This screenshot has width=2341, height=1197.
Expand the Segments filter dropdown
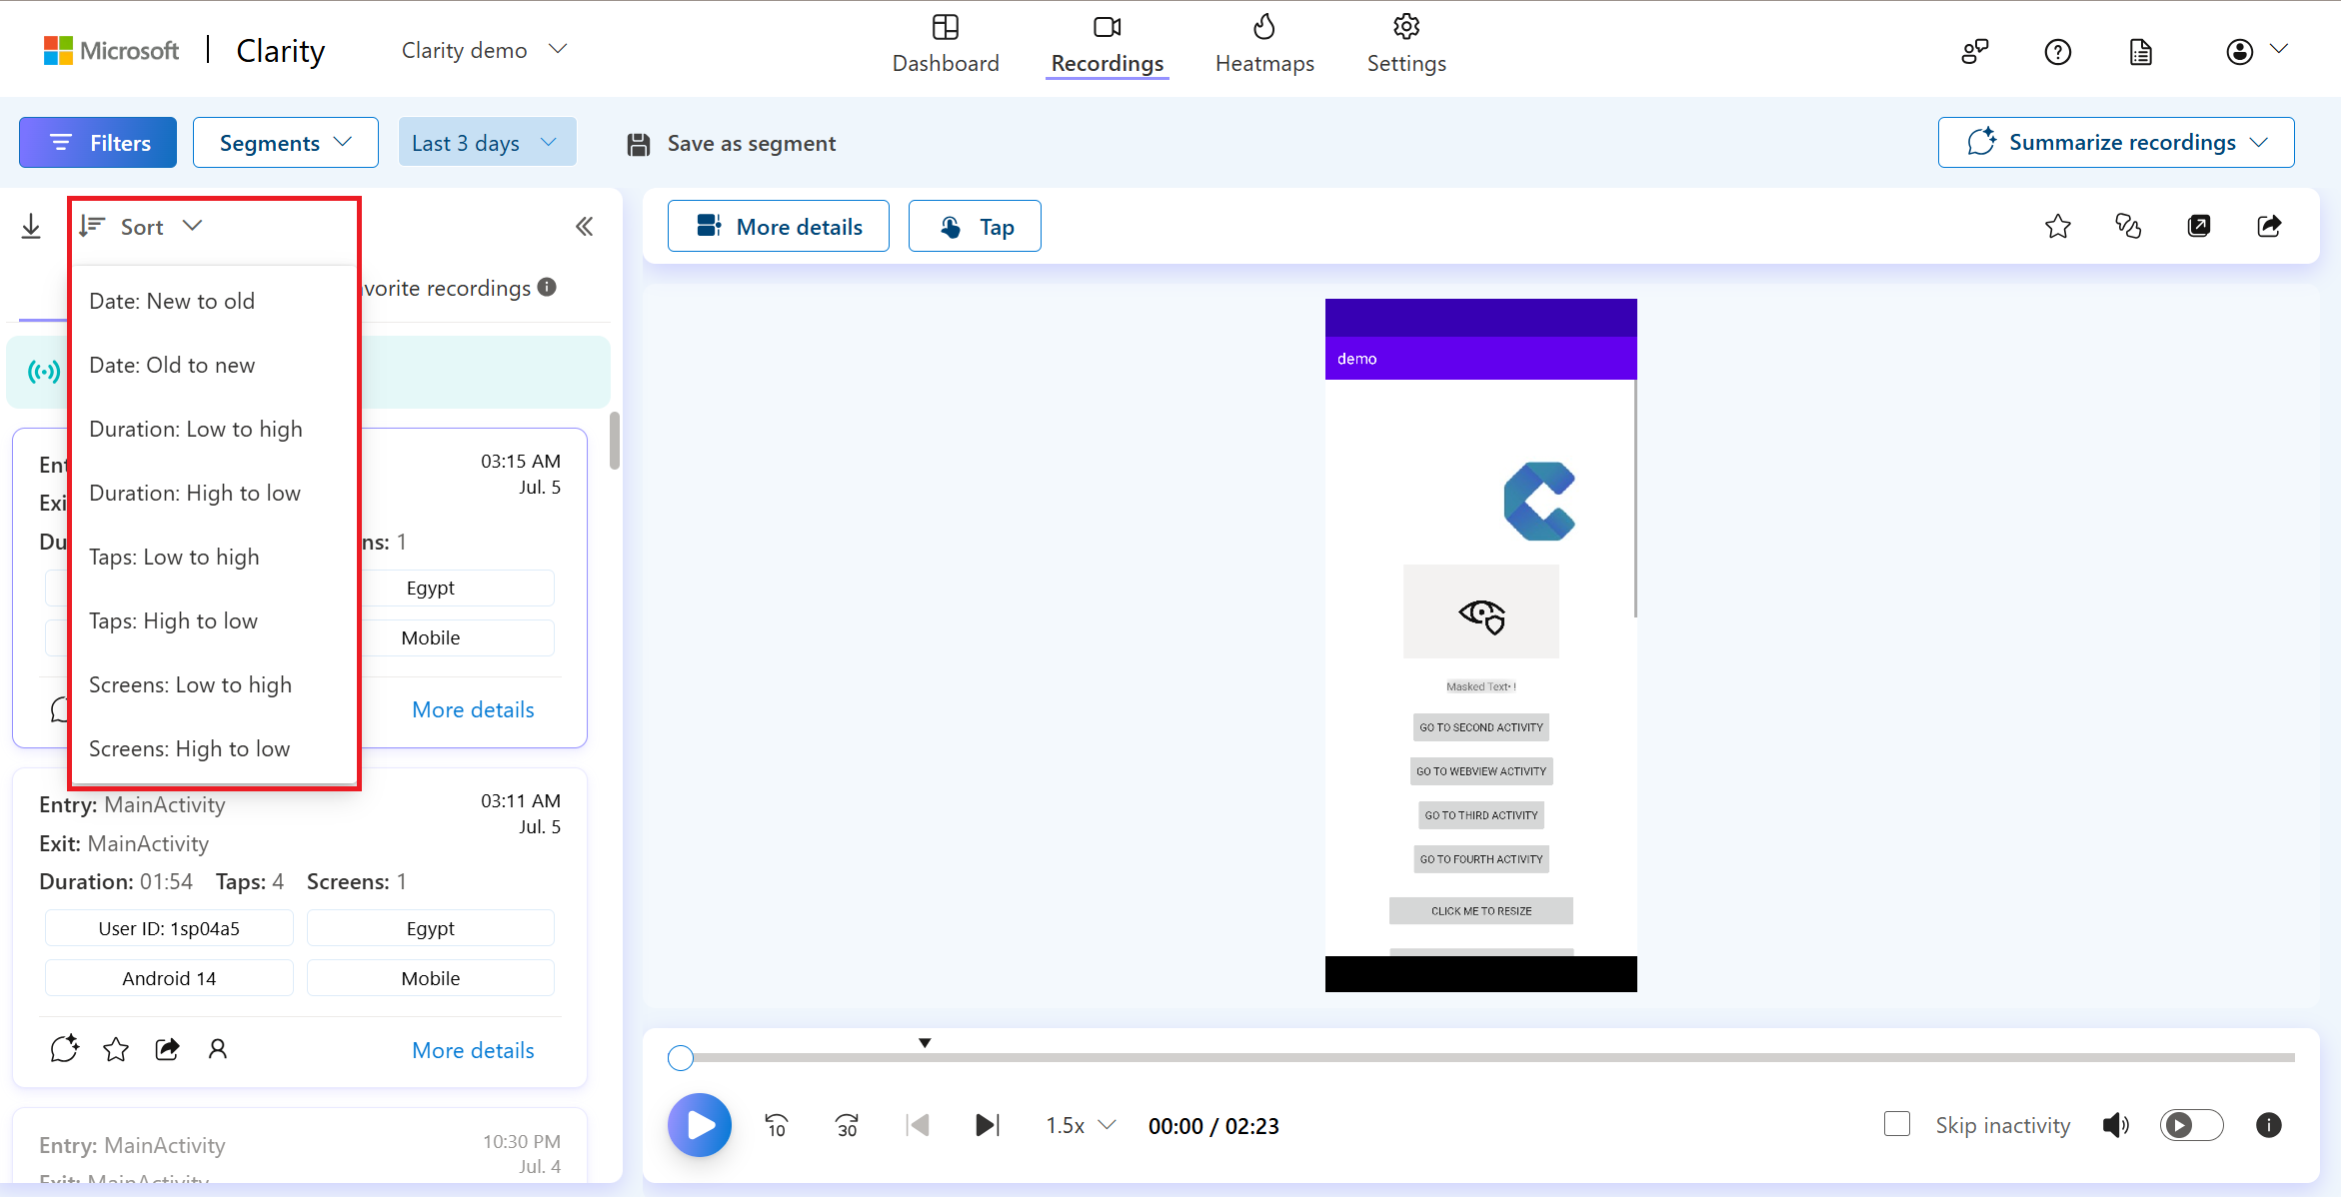coord(284,142)
